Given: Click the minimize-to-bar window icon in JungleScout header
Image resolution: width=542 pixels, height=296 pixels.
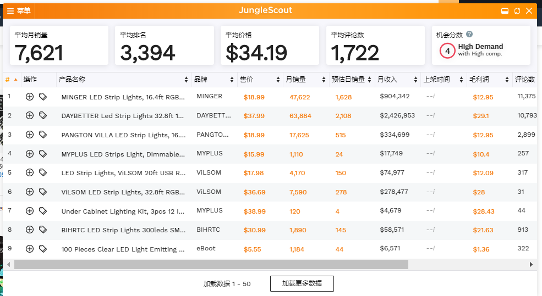Looking at the screenshot, I should click(505, 10).
